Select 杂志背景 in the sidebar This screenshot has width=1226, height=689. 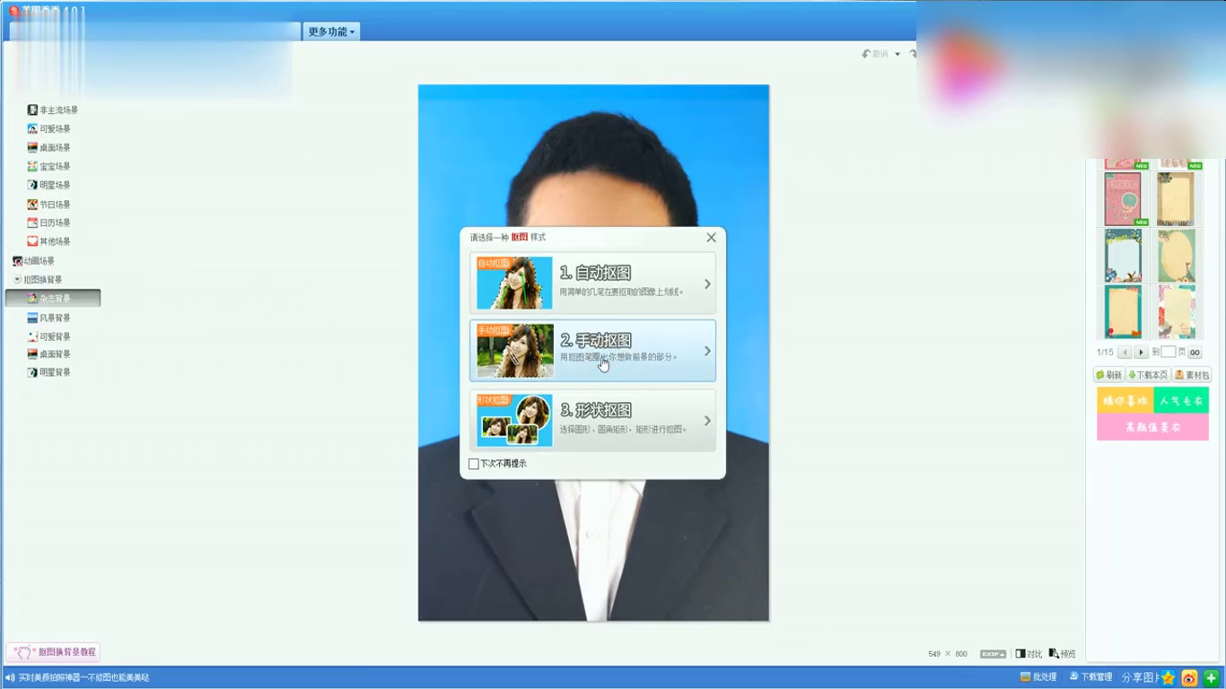tap(53, 299)
